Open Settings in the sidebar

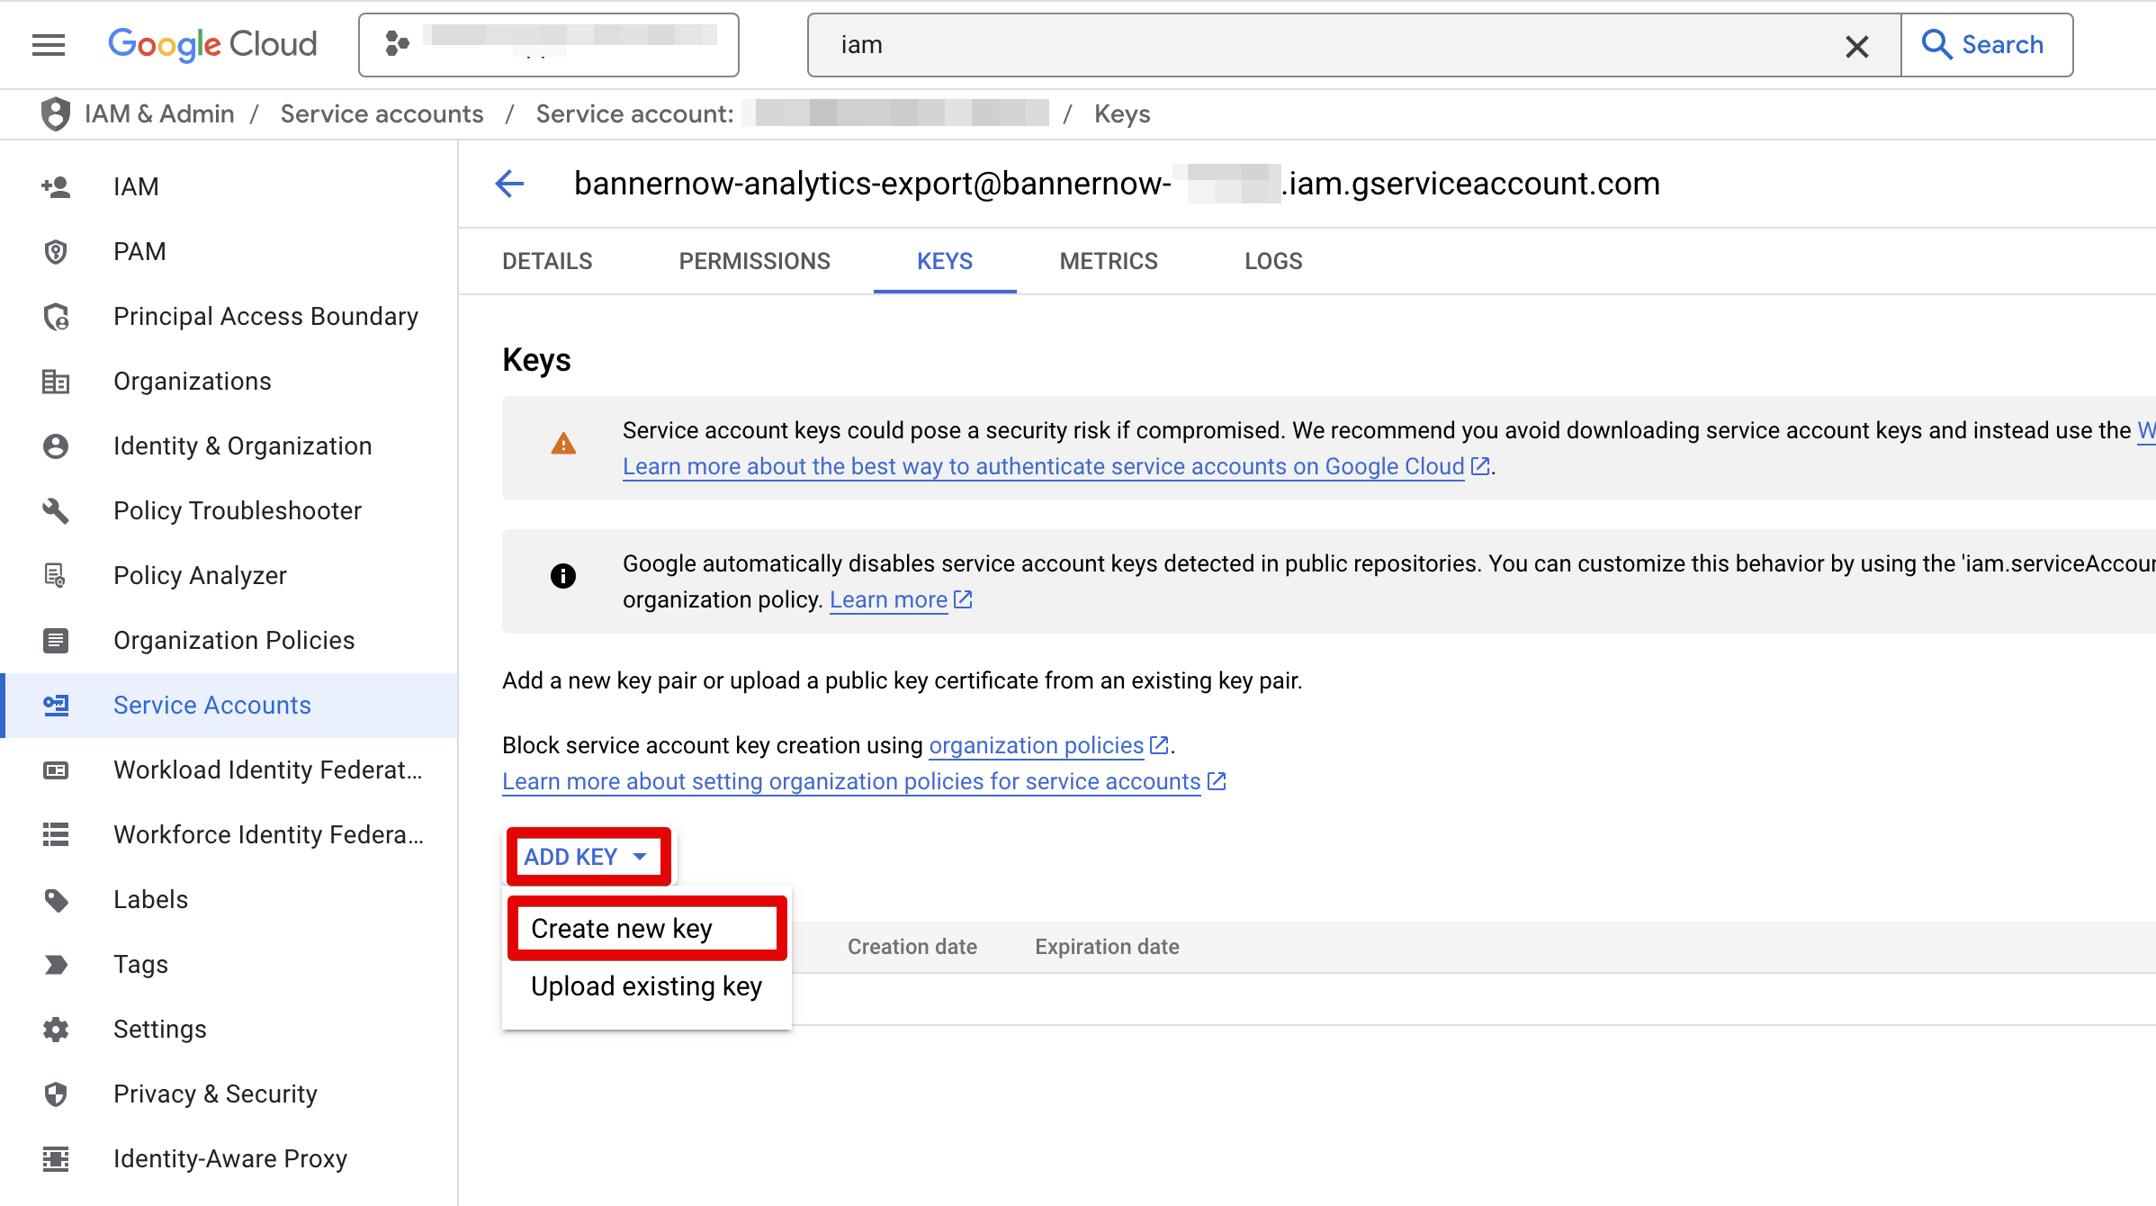[160, 1029]
